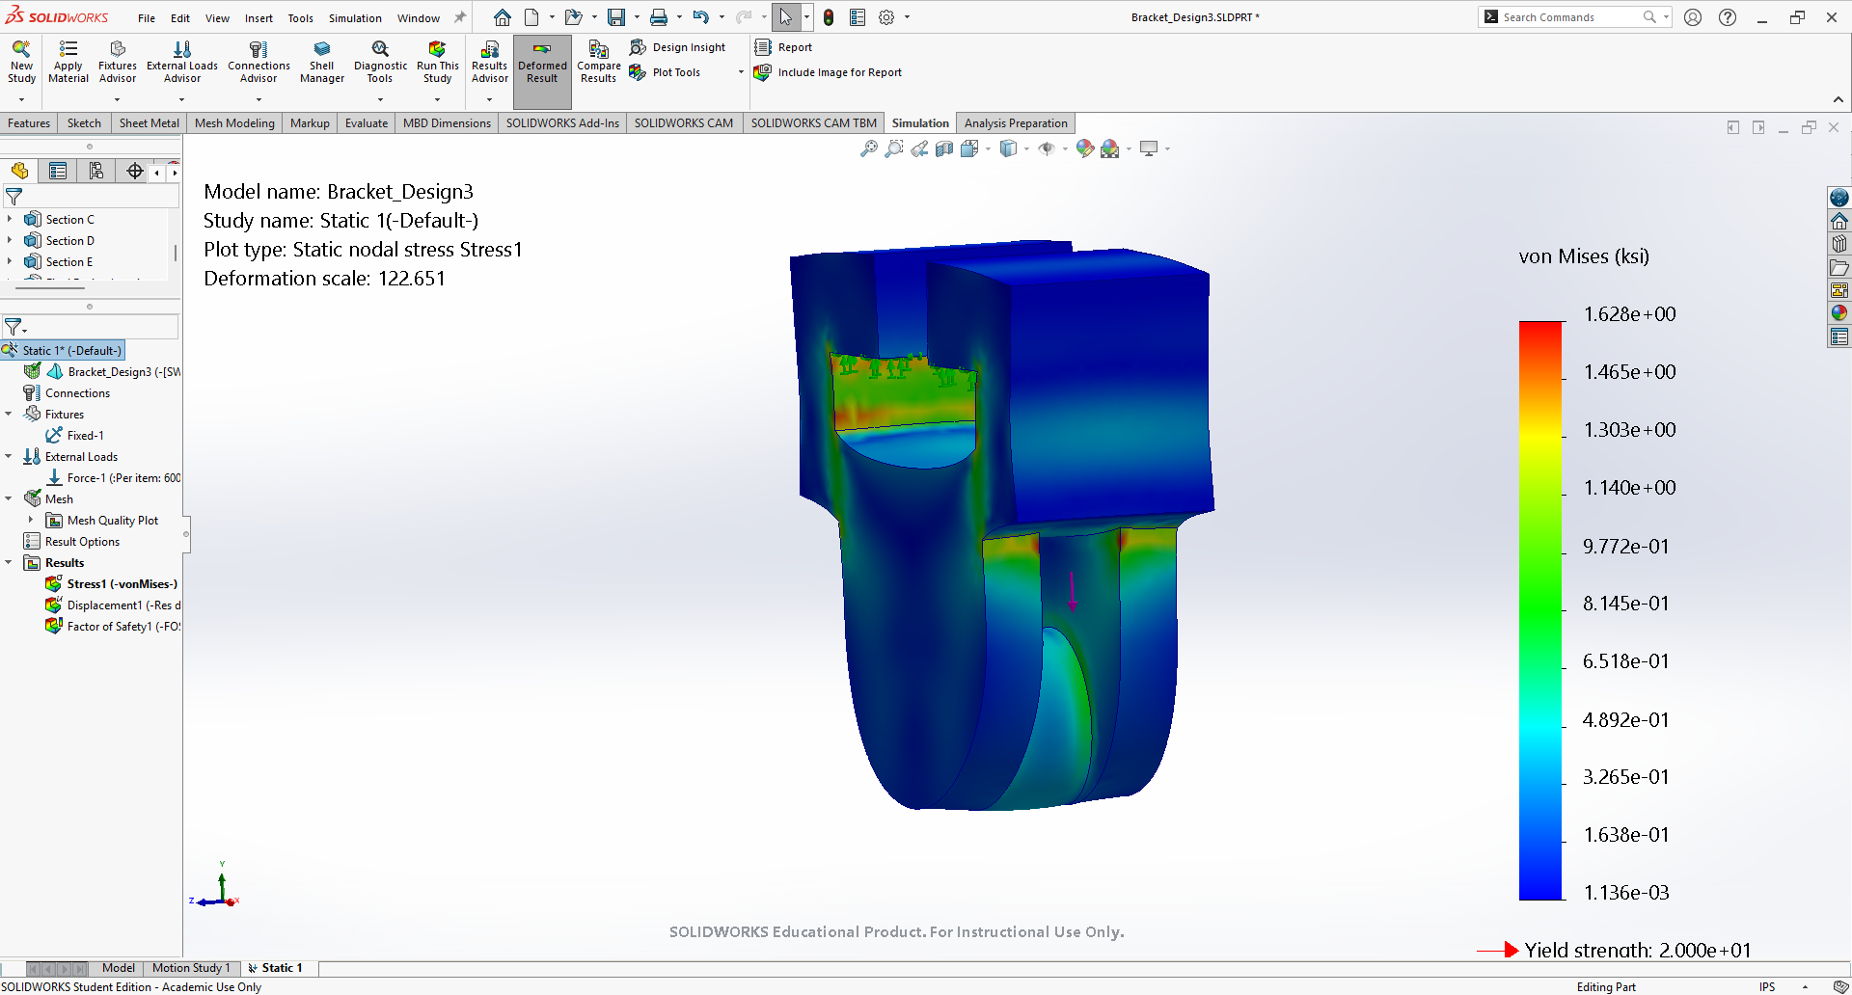Open Apply Material tool
The width and height of the screenshot is (1852, 995).
click(68, 62)
